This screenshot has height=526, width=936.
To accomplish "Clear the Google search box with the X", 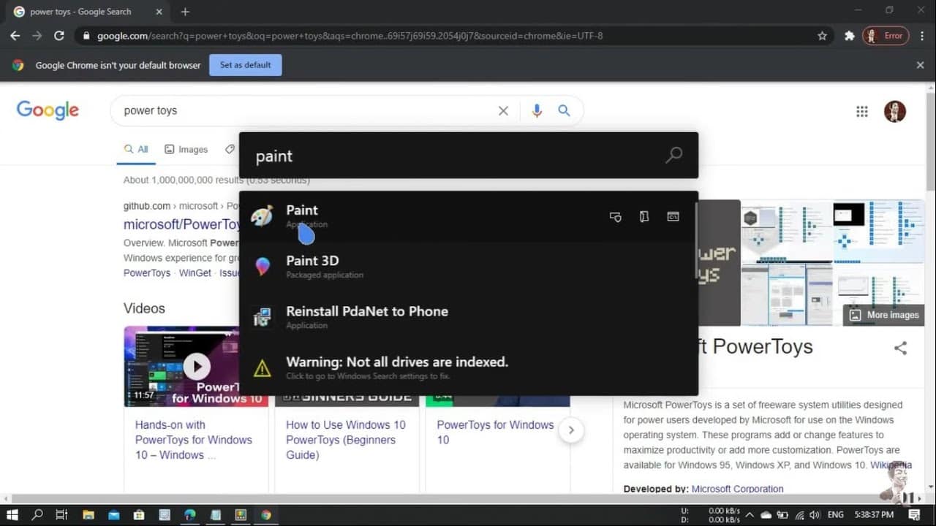I will click(x=503, y=111).
